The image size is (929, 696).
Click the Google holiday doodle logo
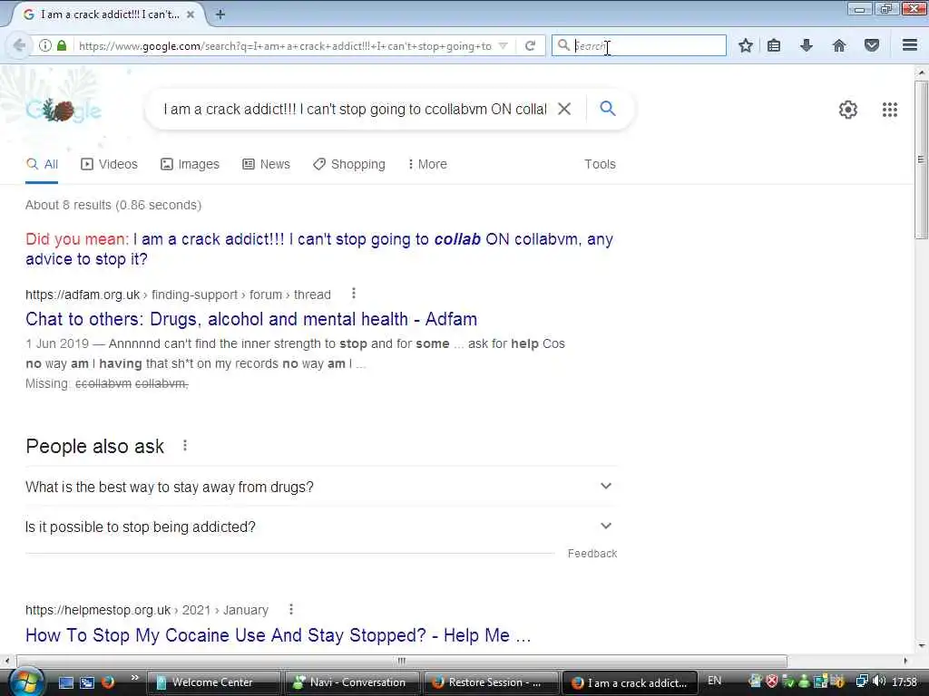[x=64, y=110]
